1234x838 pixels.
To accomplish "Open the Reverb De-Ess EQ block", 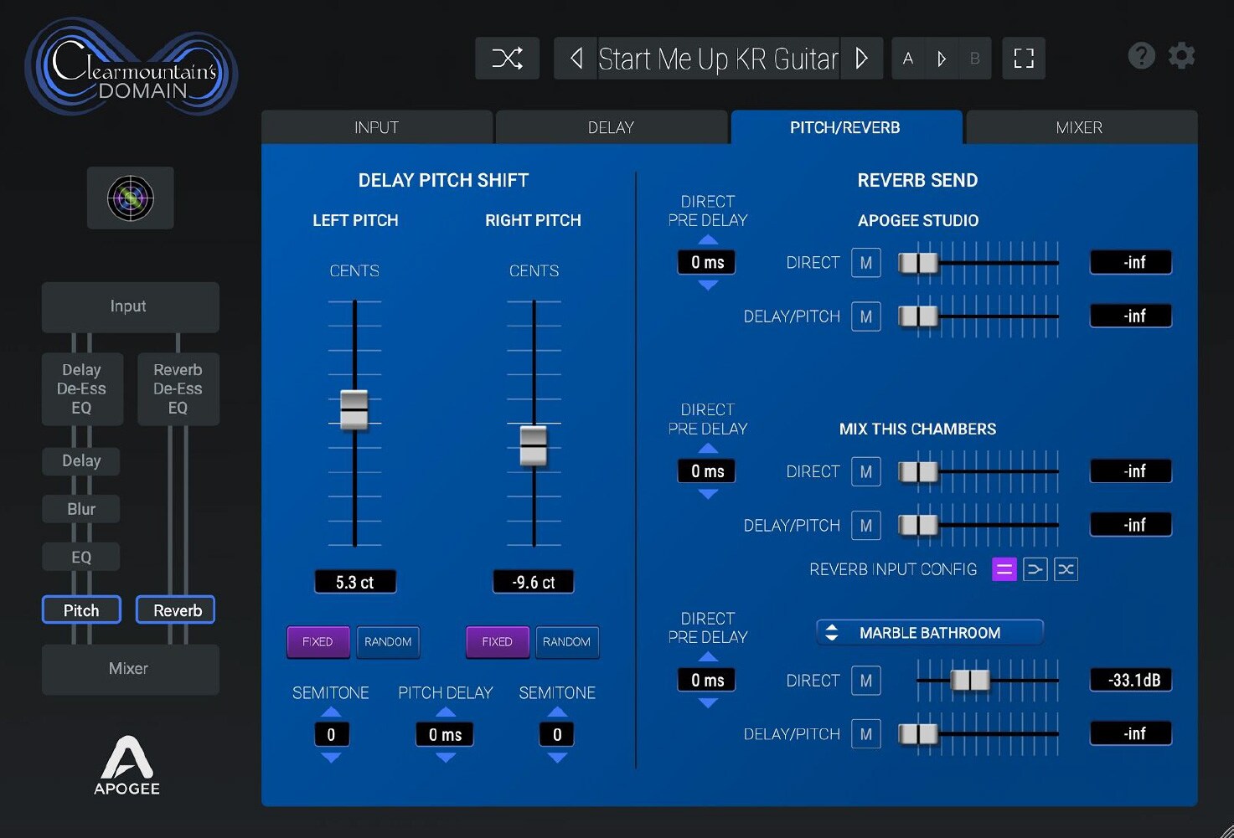I will tap(178, 389).
